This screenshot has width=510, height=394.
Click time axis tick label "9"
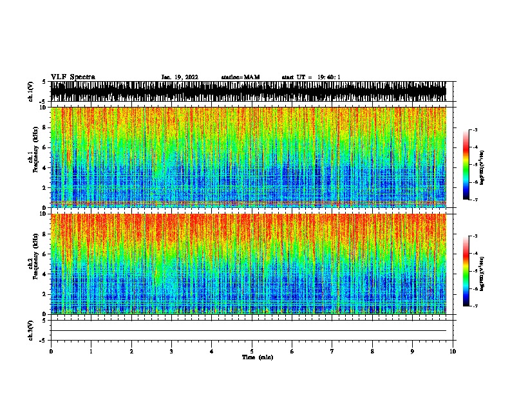[x=412, y=352]
